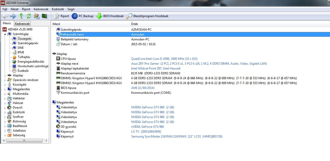Image resolution: width=330 pixels, height=161 pixels.
Task: Expand the Kiszolgáló tree node
Action: pos(5,85)
